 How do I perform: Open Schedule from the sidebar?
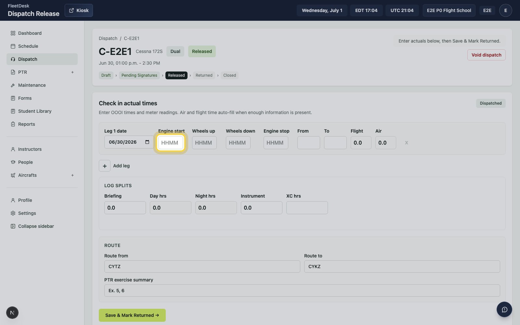pyautogui.click(x=42, y=46)
